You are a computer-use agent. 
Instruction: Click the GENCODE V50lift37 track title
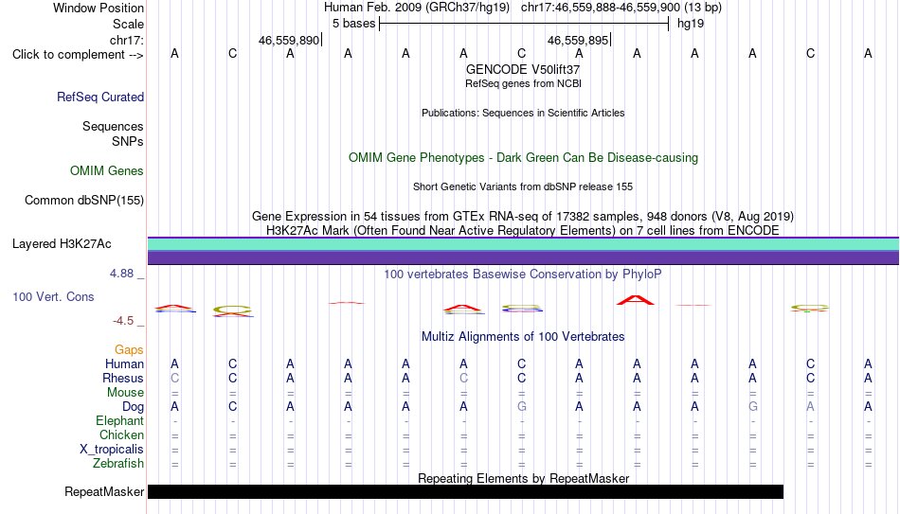[523, 69]
